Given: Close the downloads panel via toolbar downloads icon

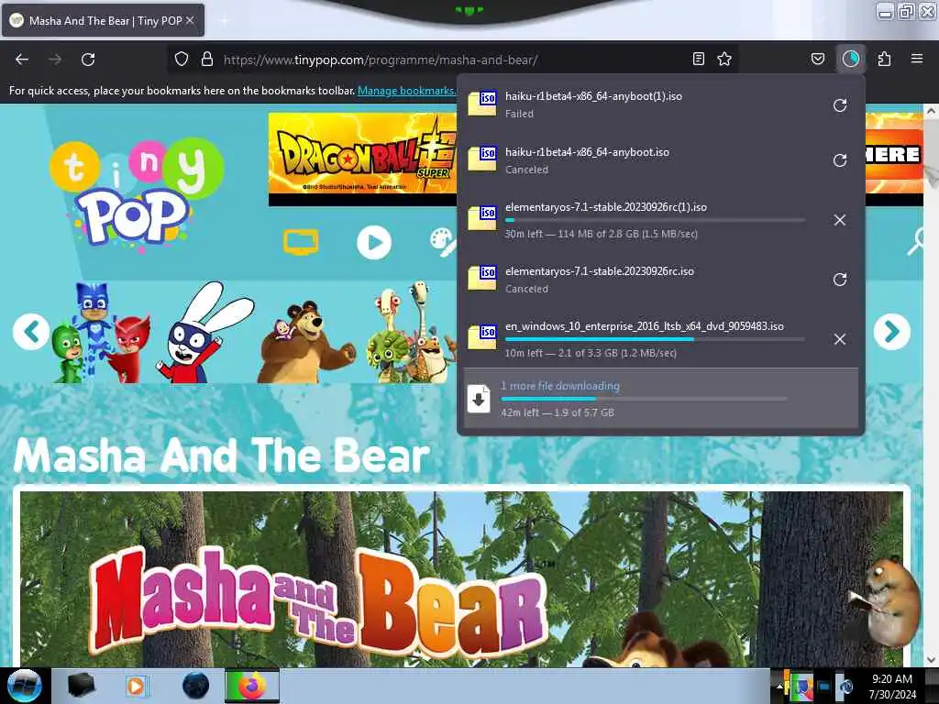Looking at the screenshot, I should (851, 60).
